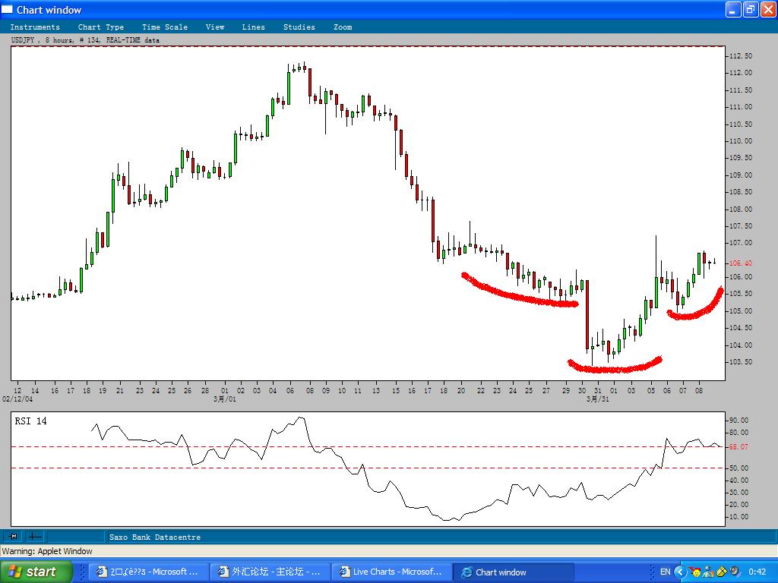
Task: Click the 103.50 price axis label
Action: point(740,362)
